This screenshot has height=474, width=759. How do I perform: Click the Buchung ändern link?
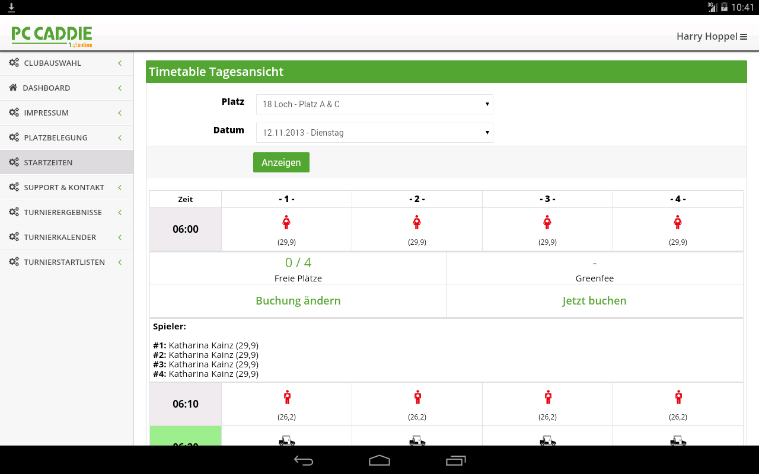click(298, 300)
